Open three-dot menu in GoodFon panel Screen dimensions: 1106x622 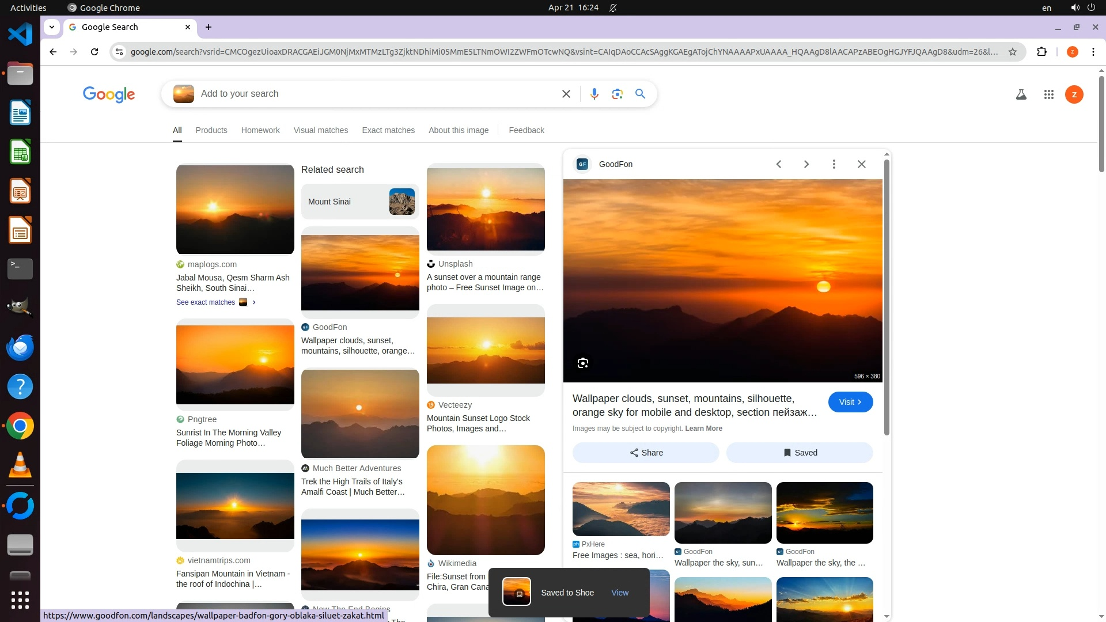tap(834, 164)
